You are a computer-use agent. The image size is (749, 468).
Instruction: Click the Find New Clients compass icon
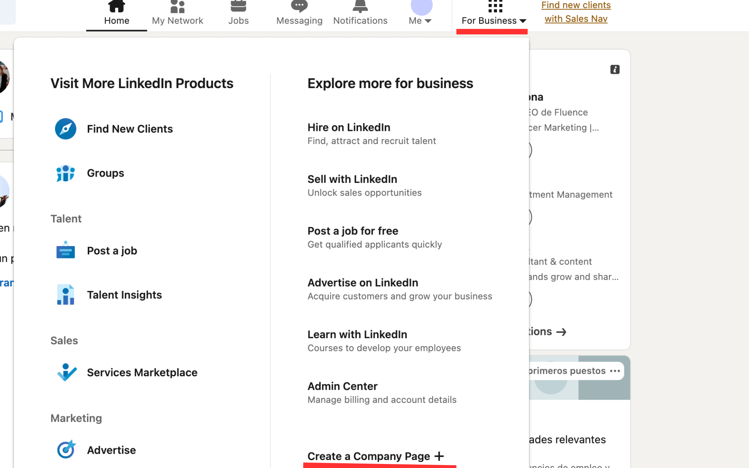65,129
